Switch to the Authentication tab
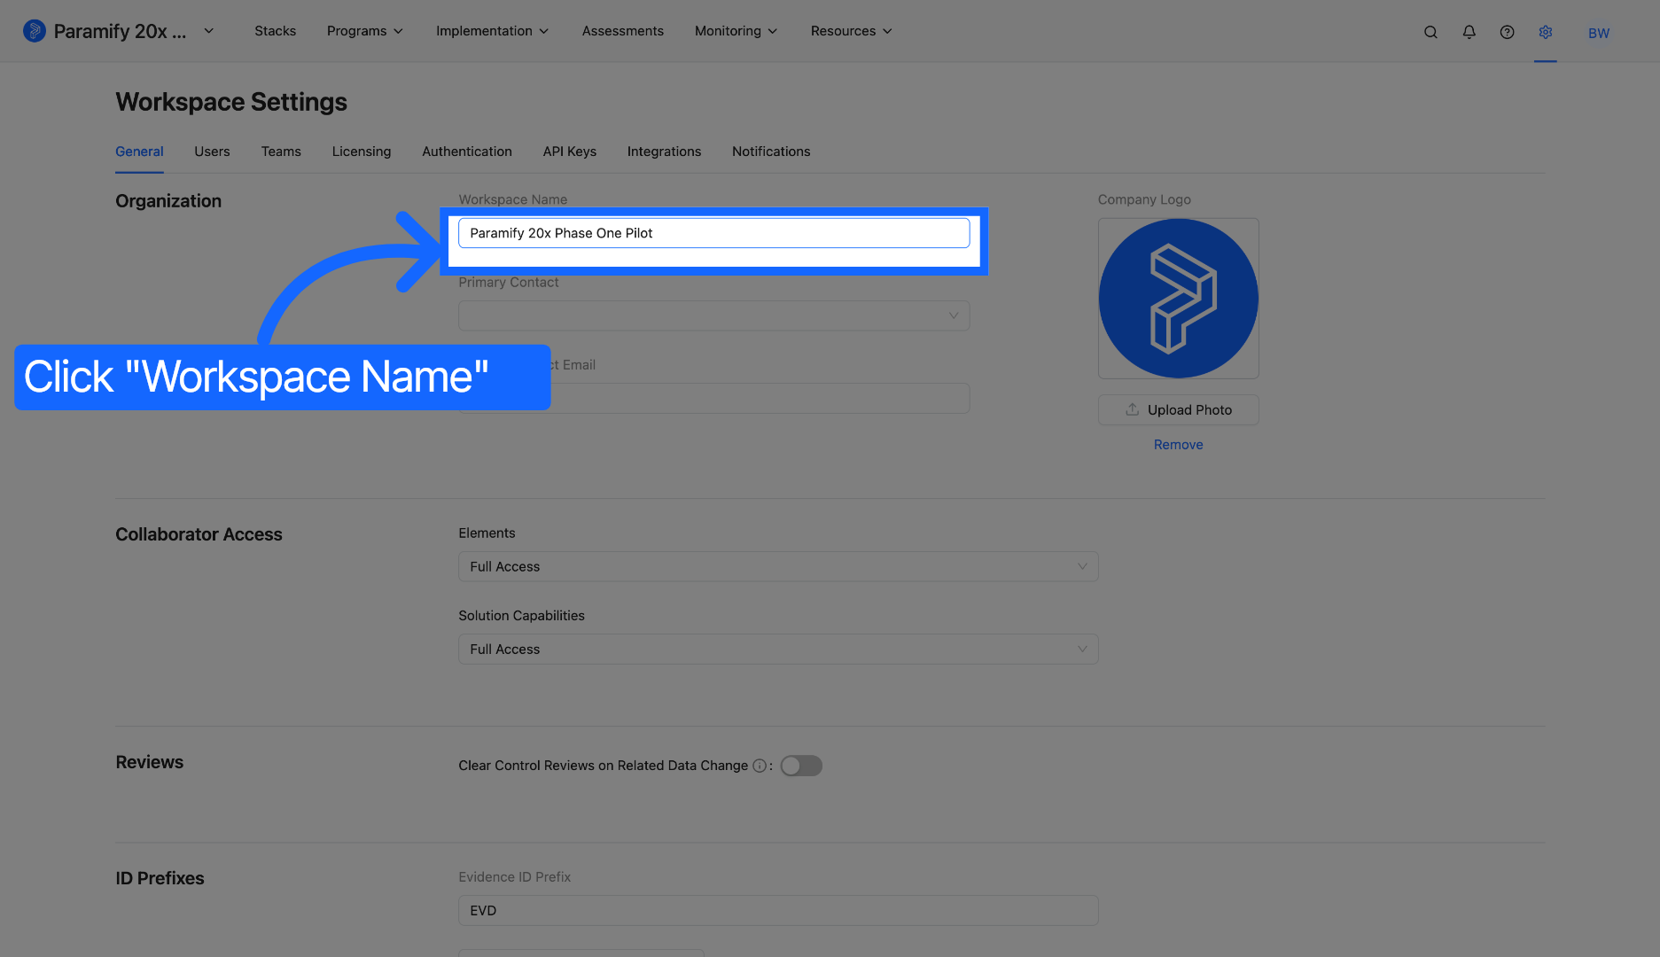 (x=467, y=152)
